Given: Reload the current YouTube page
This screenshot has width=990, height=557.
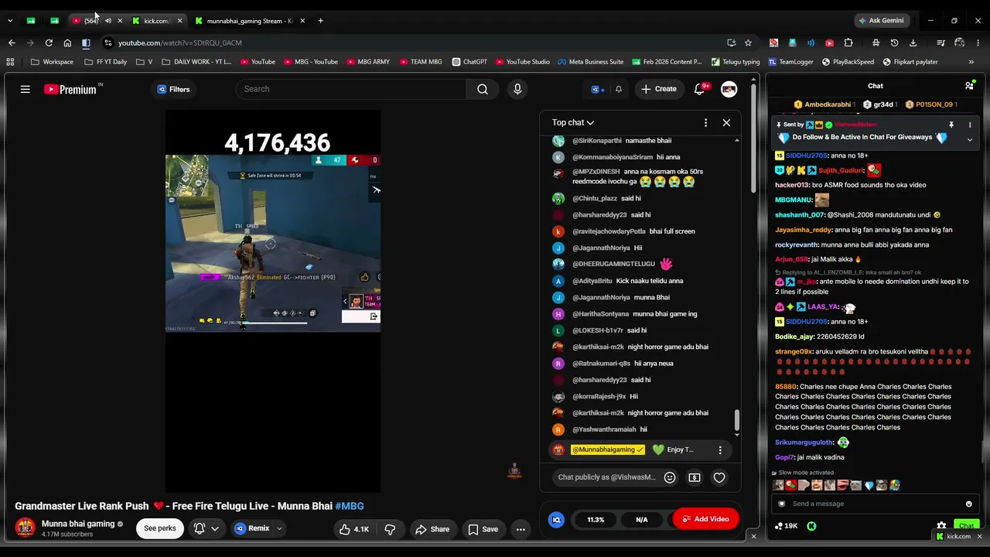Looking at the screenshot, I should (49, 43).
